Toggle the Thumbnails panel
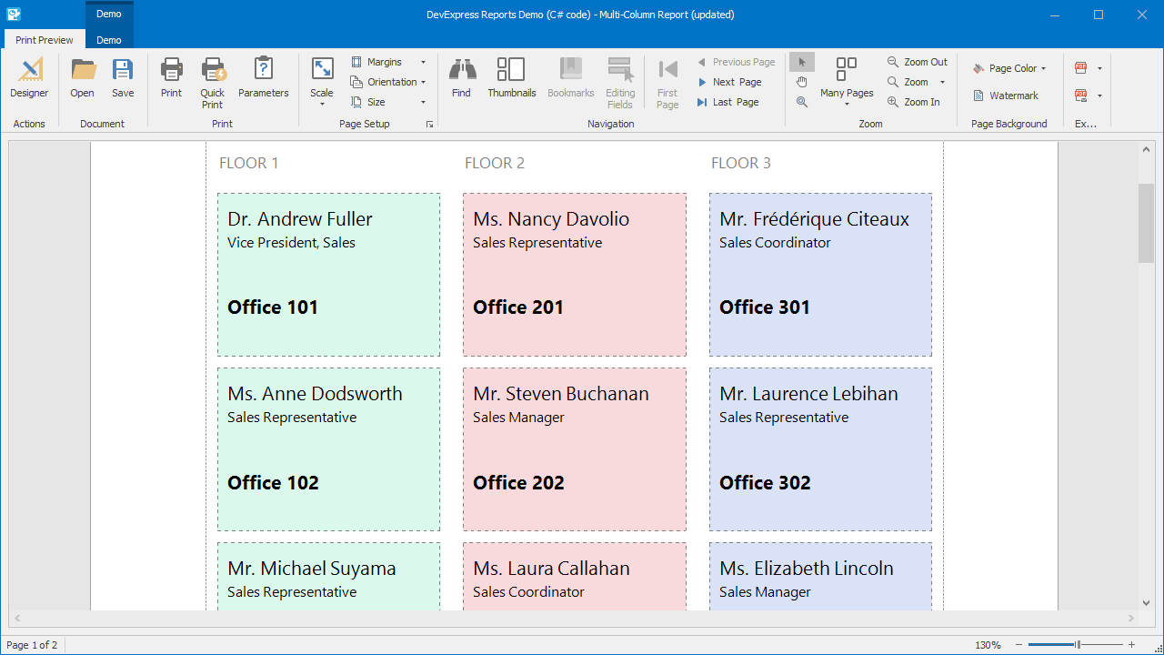Image resolution: width=1164 pixels, height=655 pixels. [511, 77]
